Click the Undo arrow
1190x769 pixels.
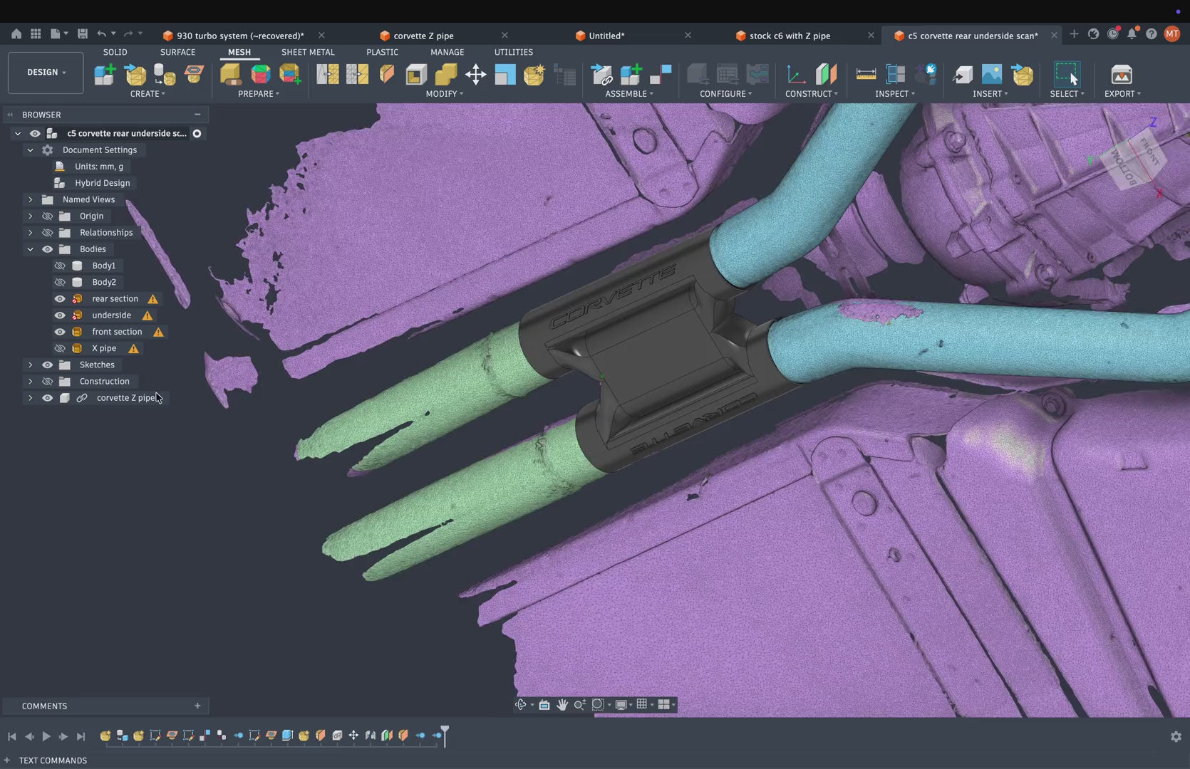pos(102,34)
